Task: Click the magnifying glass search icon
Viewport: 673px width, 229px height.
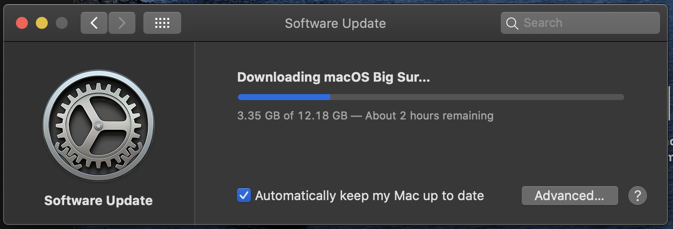Action: [512, 23]
